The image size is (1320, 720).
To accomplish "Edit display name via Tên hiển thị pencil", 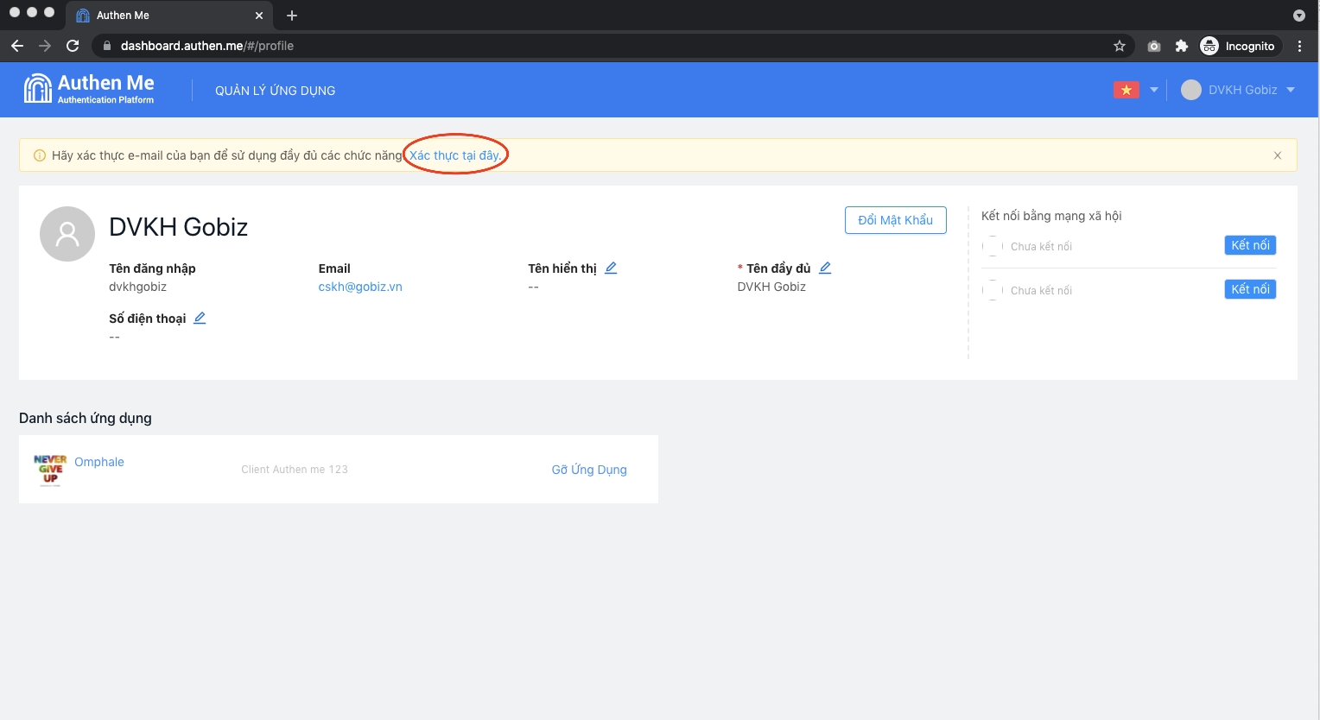I will pos(611,268).
